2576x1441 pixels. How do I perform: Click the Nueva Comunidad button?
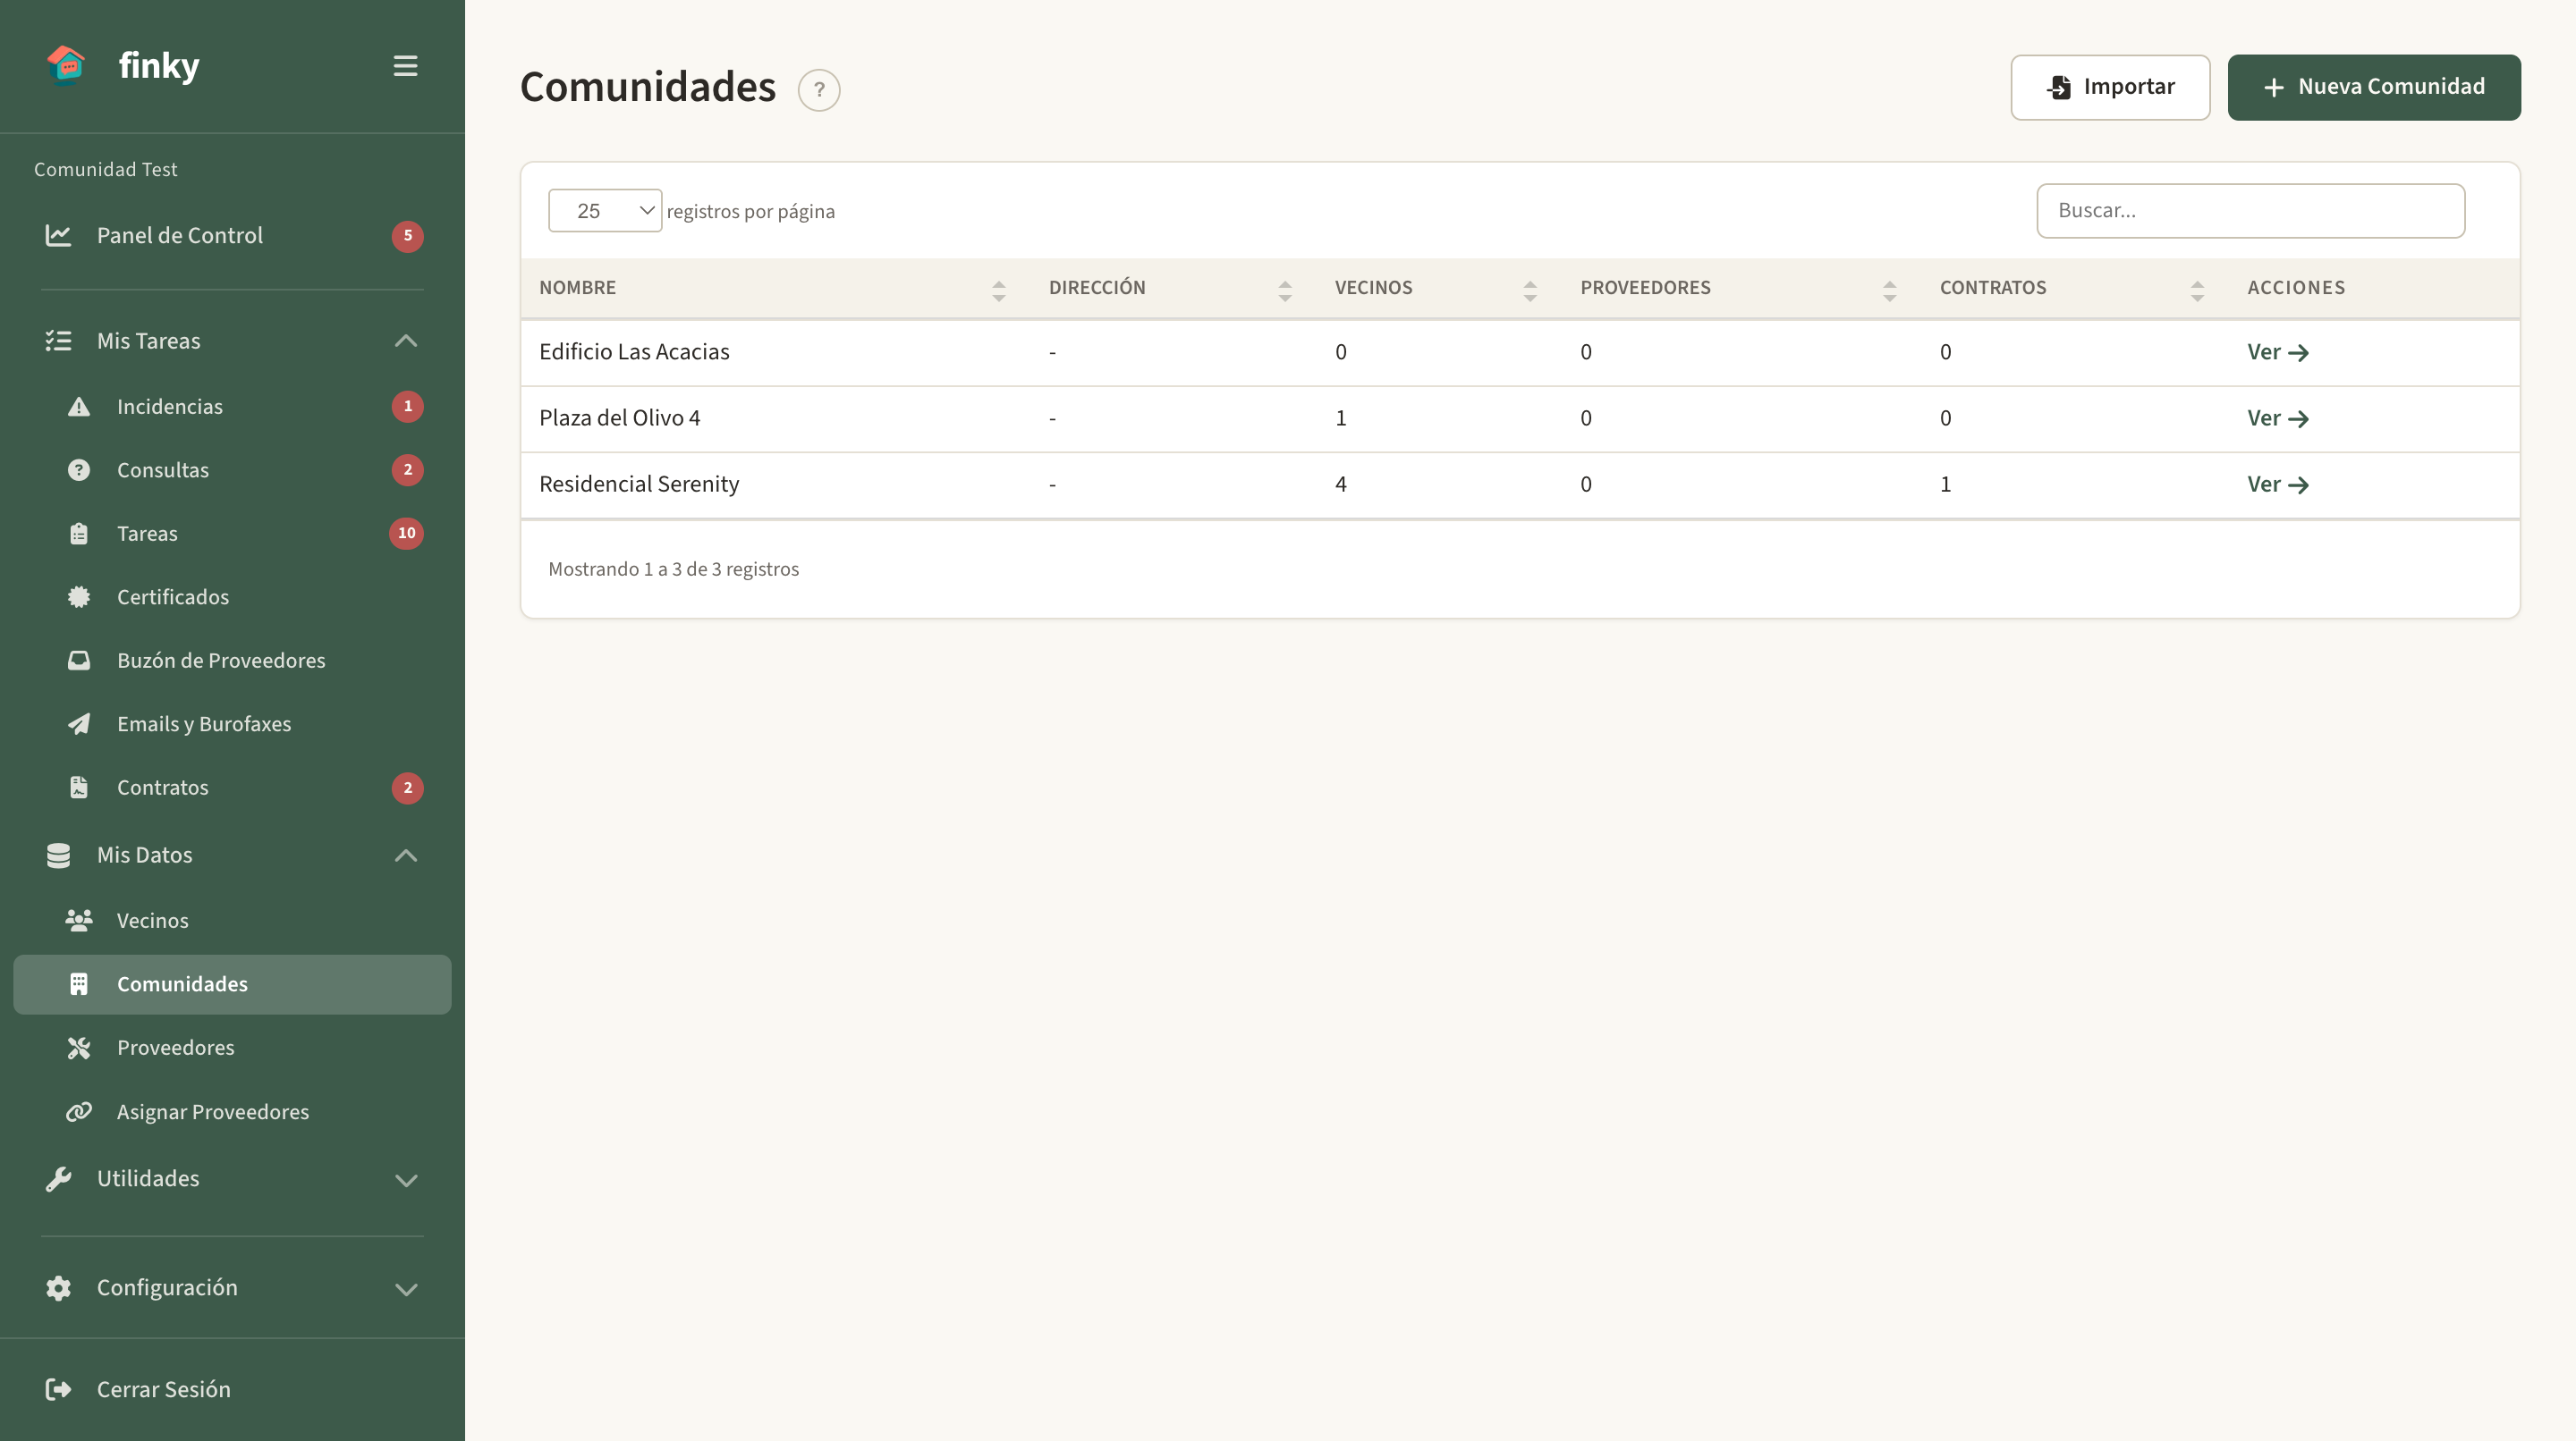pyautogui.click(x=2373, y=88)
